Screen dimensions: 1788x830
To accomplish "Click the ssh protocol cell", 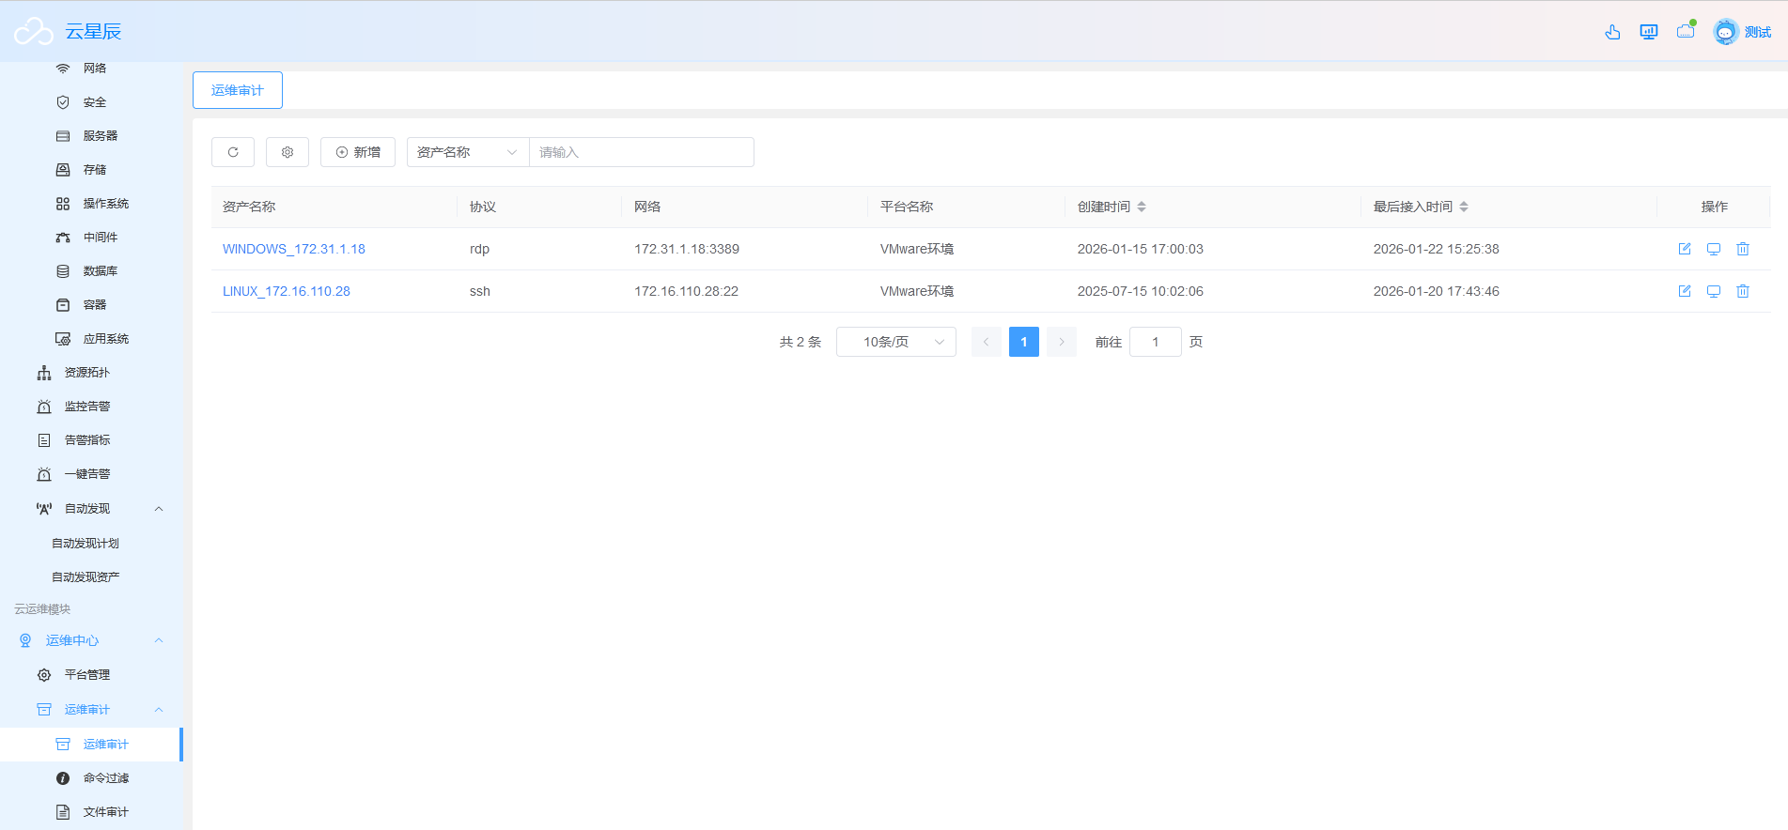I will coord(480,291).
